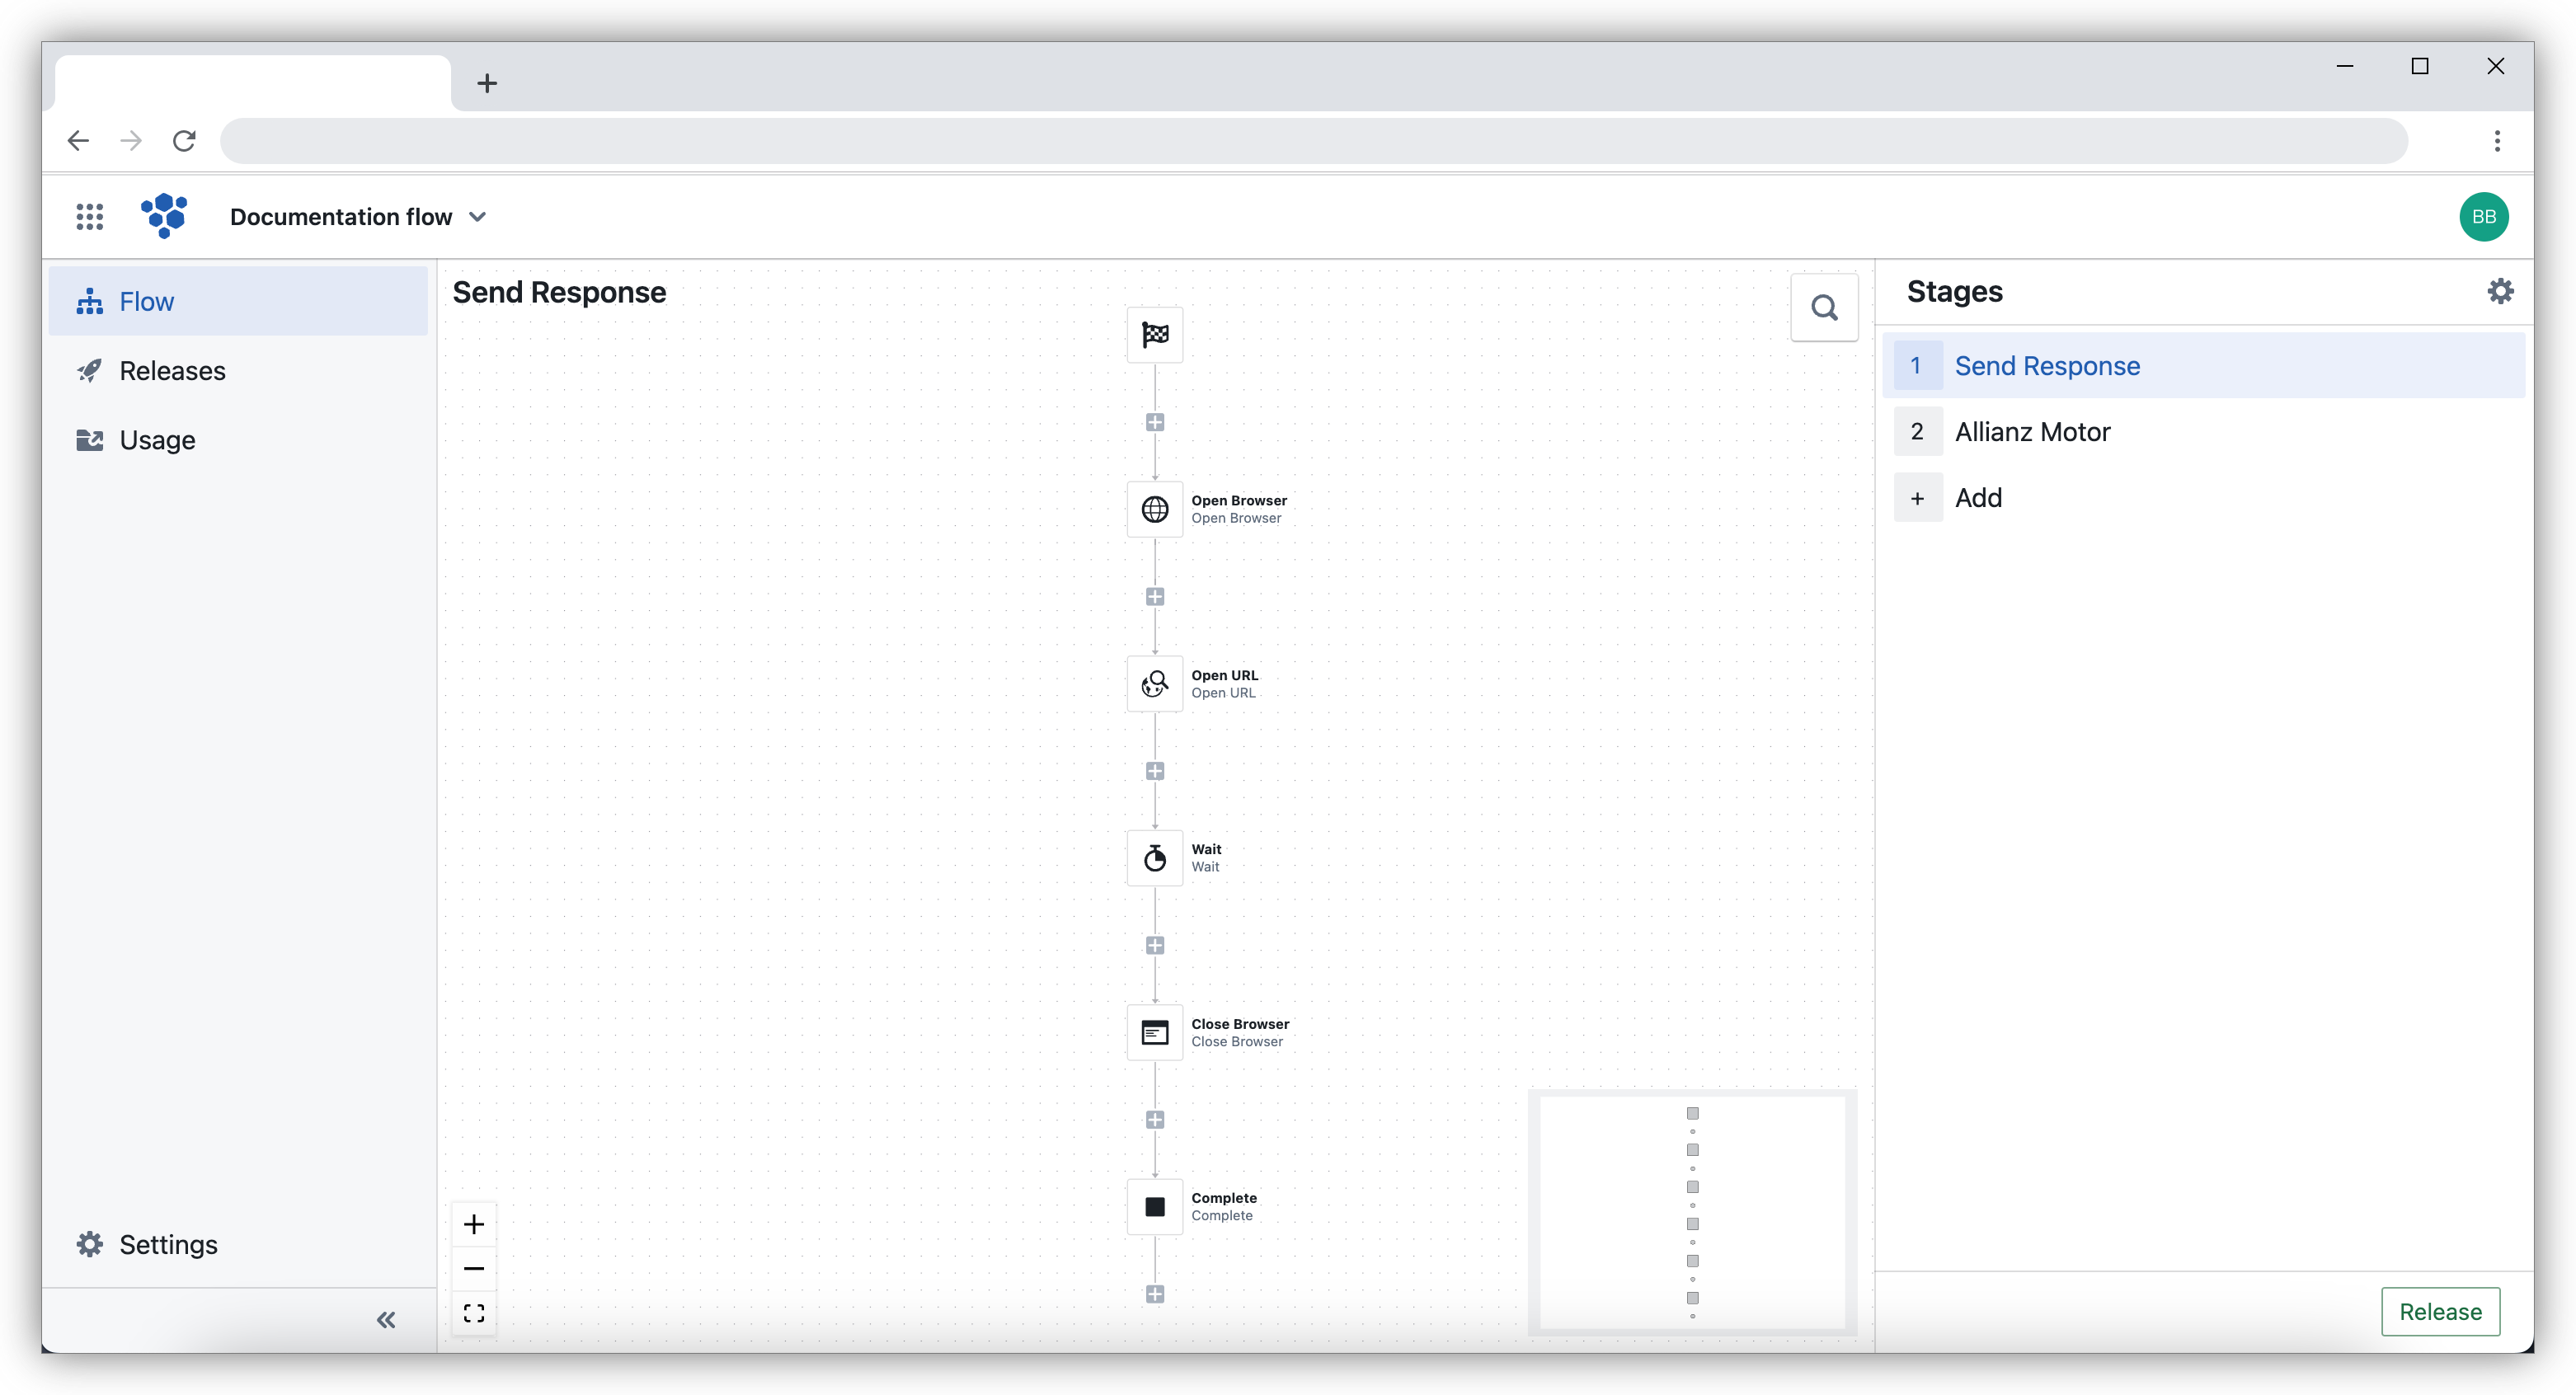Toggle the Usage section in sidebar
The image size is (2576, 1395).
158,439
